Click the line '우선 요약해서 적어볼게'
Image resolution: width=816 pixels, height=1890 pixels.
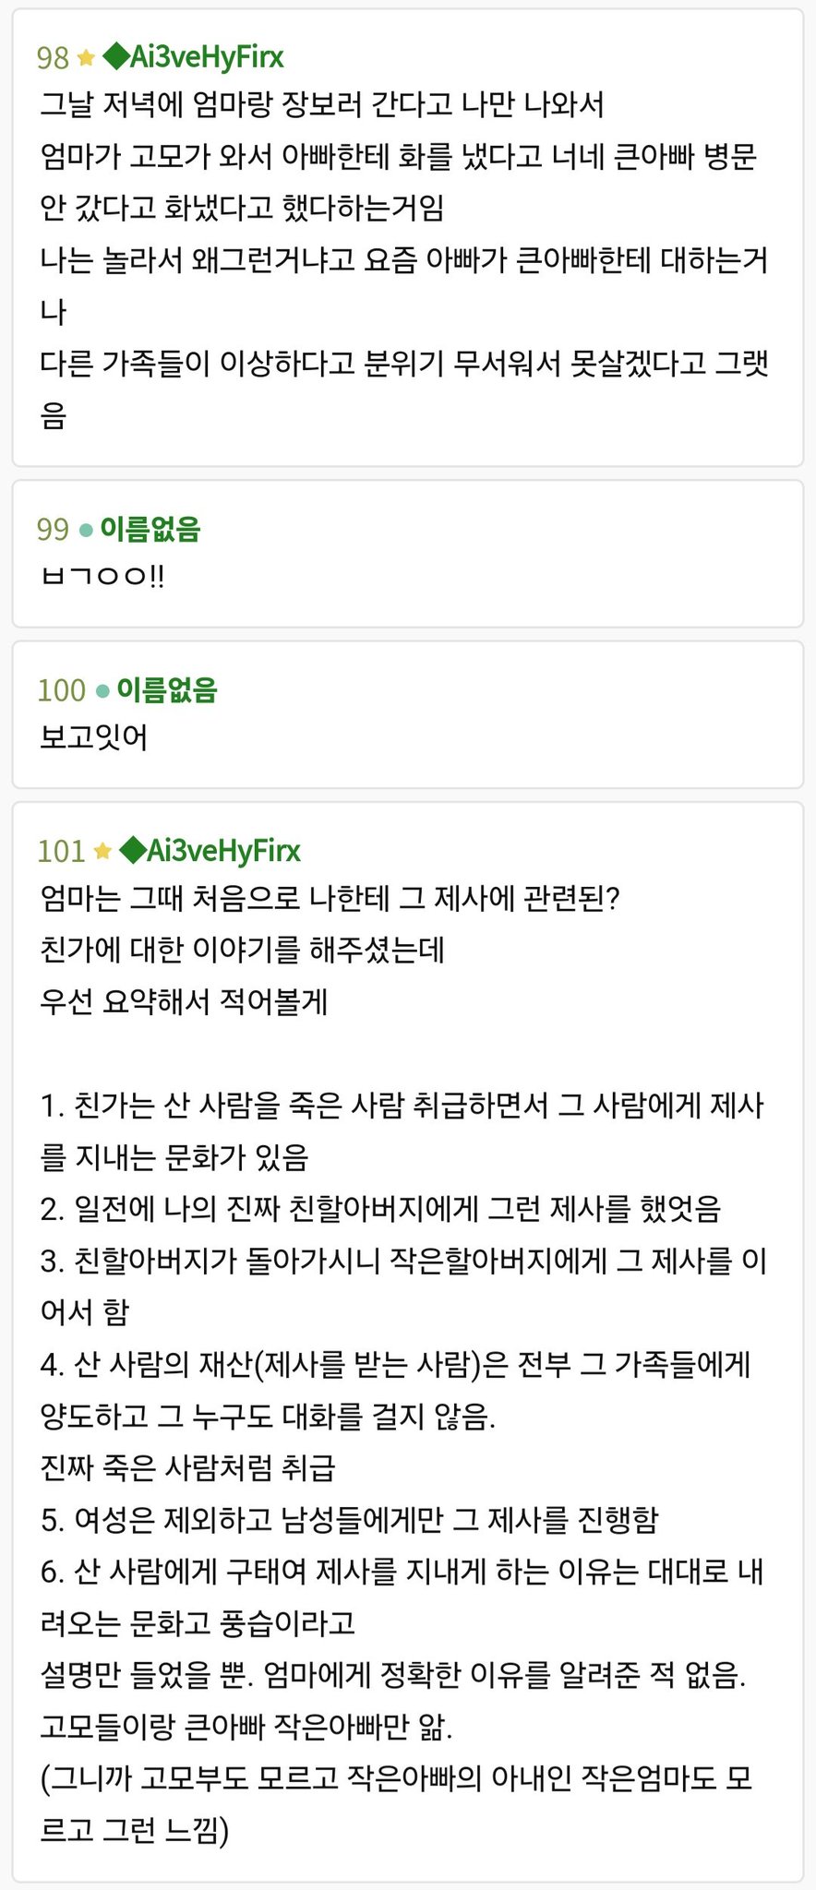pos(184,1001)
